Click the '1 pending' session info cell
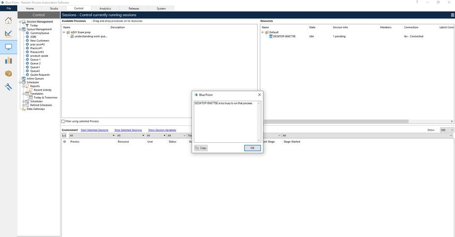The width and height of the screenshot is (455, 237). tap(339, 36)
